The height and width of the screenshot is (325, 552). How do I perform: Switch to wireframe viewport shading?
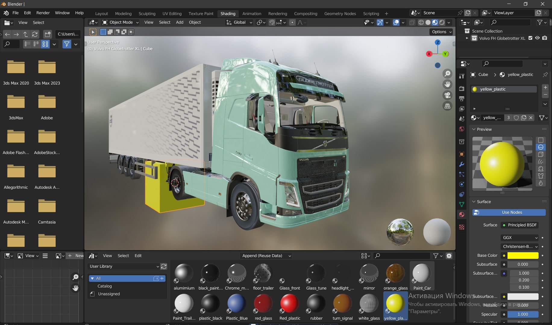421,23
